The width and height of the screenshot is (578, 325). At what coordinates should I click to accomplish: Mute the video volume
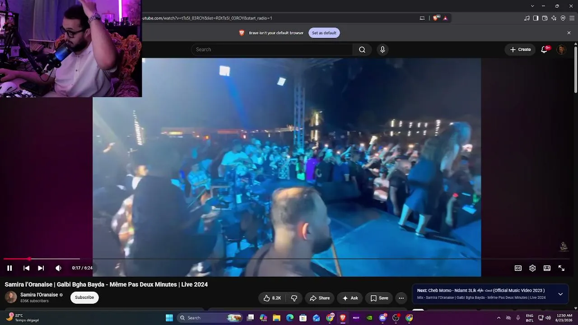[58, 268]
